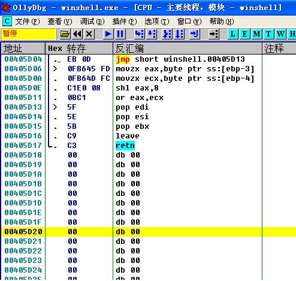Click address 00405D18
Screen dimensions: 296x281
[x=23, y=155]
